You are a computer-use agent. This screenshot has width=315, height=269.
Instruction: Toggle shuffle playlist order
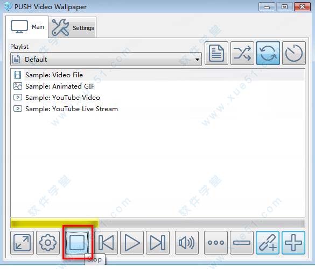coord(242,53)
